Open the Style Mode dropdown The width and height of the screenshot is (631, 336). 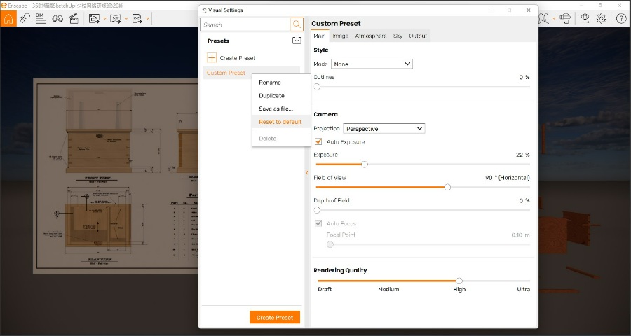pyautogui.click(x=372, y=64)
